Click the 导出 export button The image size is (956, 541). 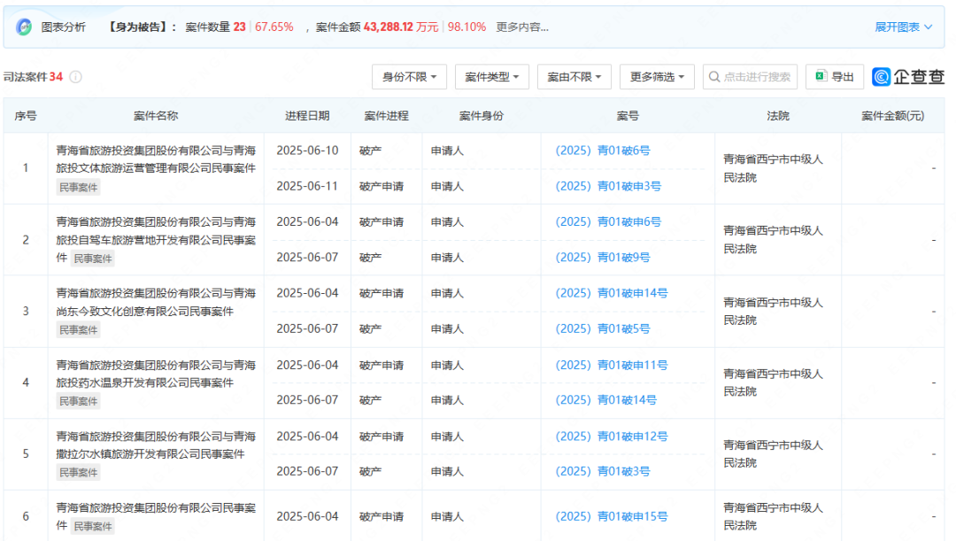835,77
